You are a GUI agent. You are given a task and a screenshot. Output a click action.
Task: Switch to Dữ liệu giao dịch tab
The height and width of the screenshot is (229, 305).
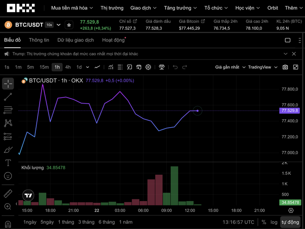[x=76, y=40]
